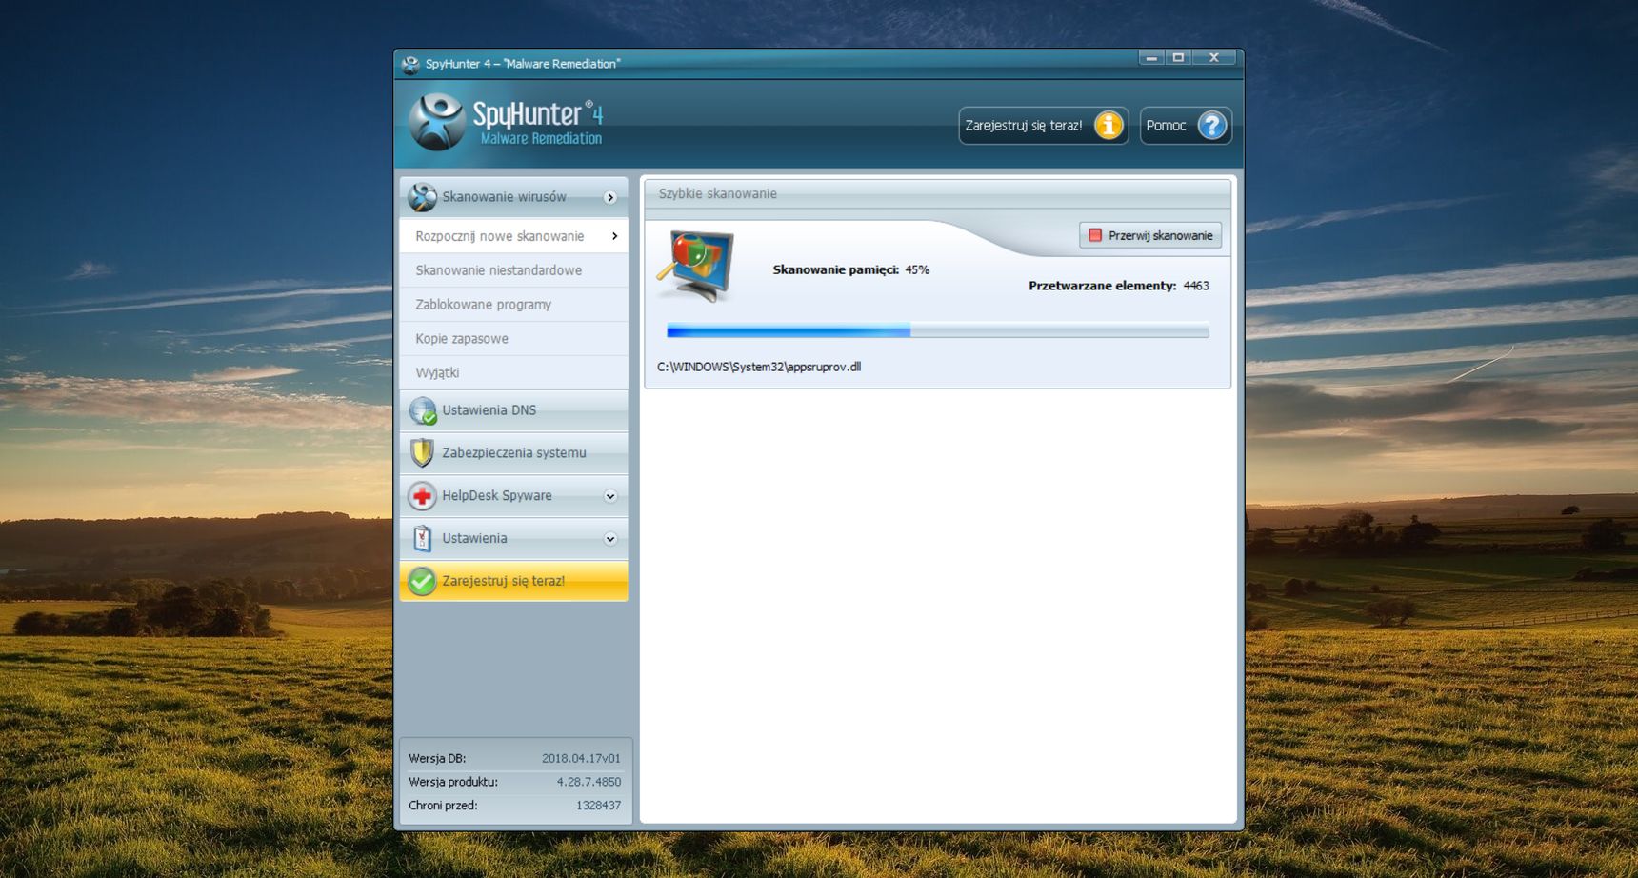The image size is (1638, 878).
Task: Click the Ustawienia clipboard icon
Action: [x=422, y=539]
